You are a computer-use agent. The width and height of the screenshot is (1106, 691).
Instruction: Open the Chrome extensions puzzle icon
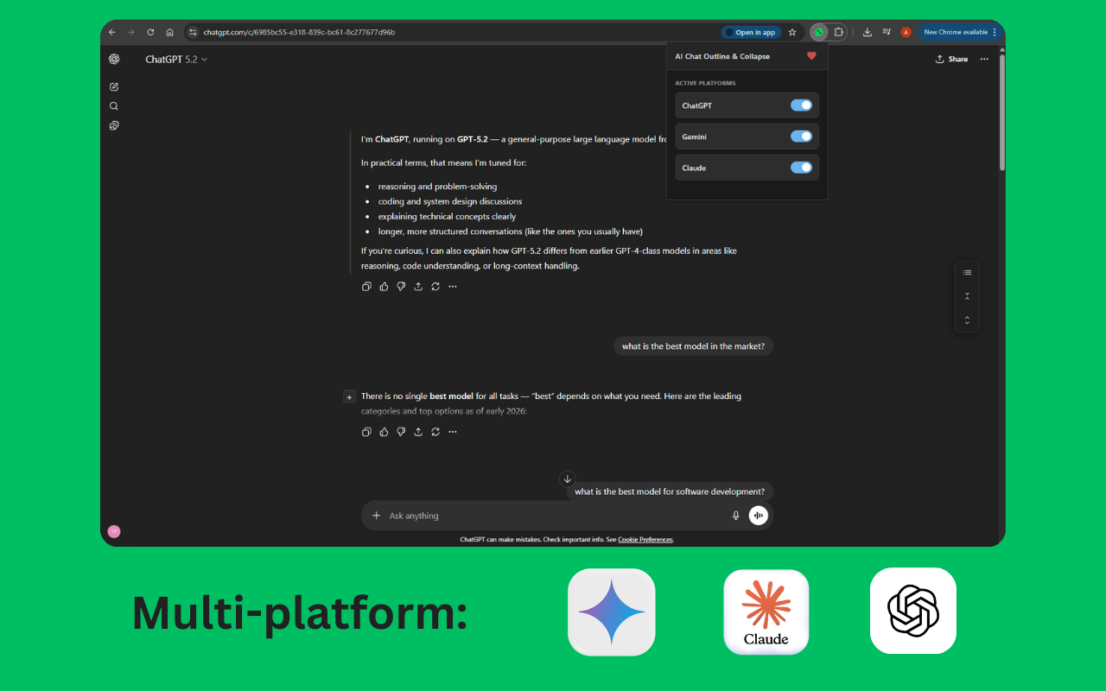coord(838,32)
